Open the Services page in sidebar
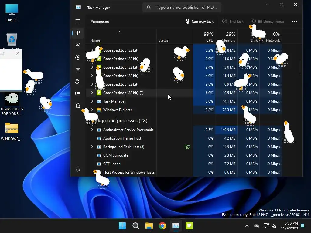 coord(78,106)
